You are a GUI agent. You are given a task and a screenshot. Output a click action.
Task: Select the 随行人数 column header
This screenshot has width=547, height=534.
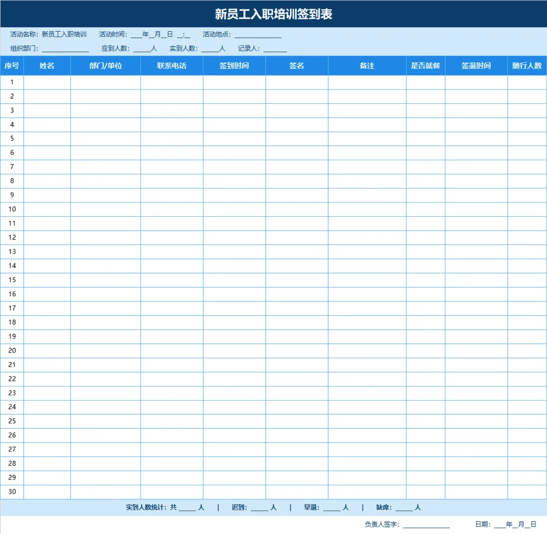[527, 66]
